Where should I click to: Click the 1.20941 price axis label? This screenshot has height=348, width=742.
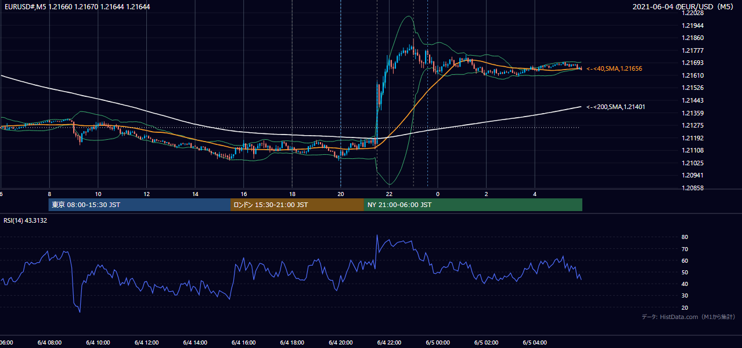click(693, 175)
